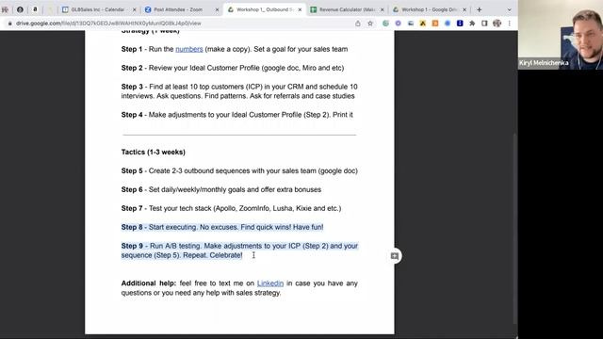This screenshot has width=603, height=339.
Task: Click the highlighted Step 9 paragraph
Action: coord(239,250)
